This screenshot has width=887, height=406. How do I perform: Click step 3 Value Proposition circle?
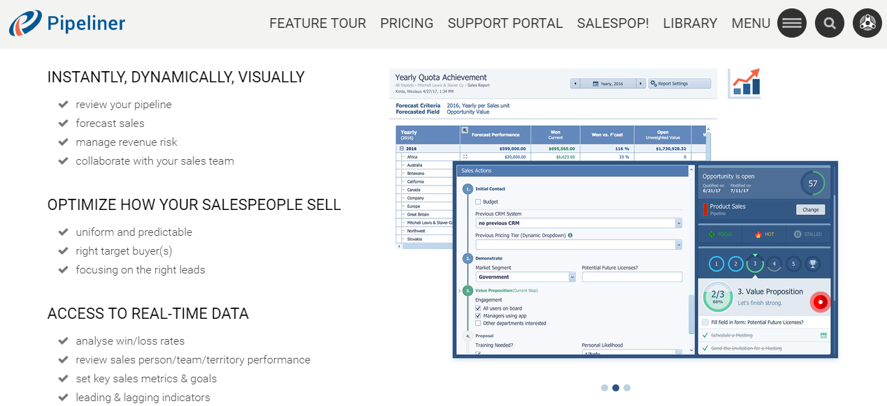pos(468,290)
